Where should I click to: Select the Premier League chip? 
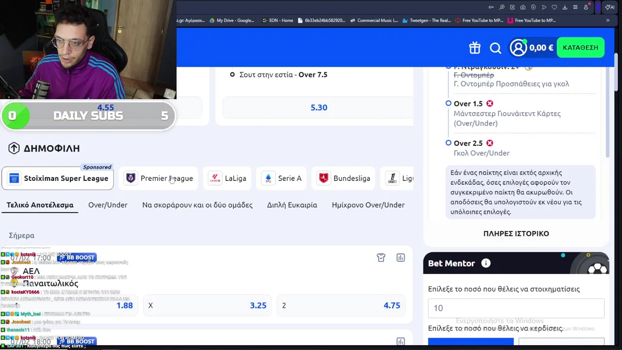tap(159, 178)
